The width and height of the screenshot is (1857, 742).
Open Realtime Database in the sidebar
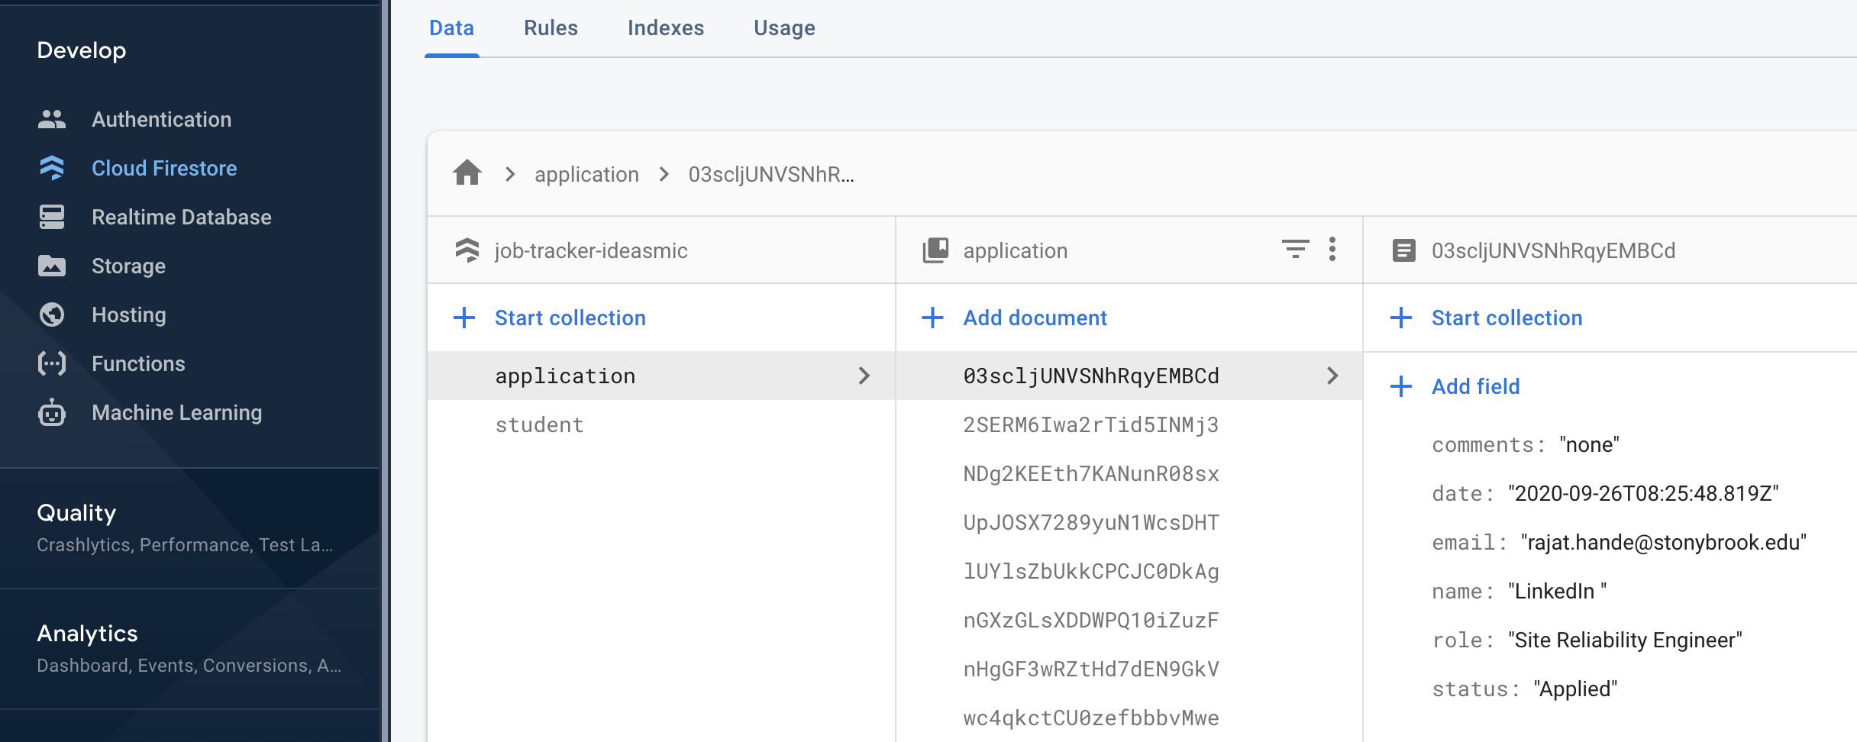[x=182, y=217]
